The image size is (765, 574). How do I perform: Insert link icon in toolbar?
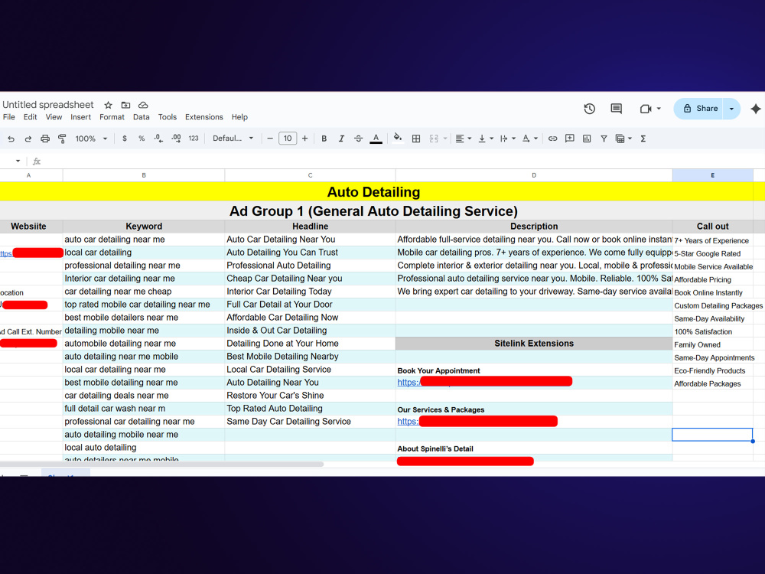pyautogui.click(x=552, y=139)
